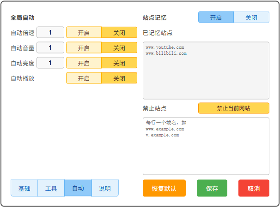Click the 禁止站点 domain text area
Image resolution: width=280 pixels, height=207 pixels.
pos(206,146)
